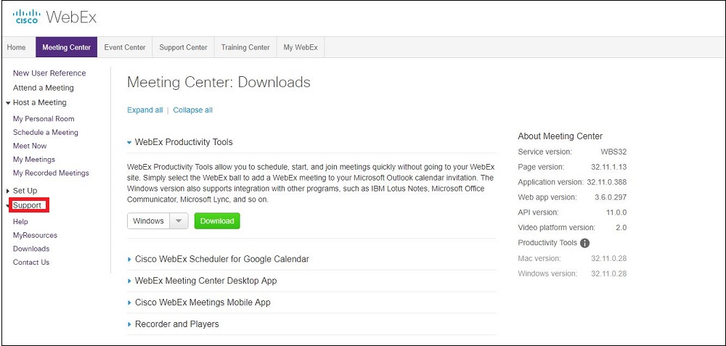Image resolution: width=726 pixels, height=346 pixels.
Task: Expand Cisco WebEx Scheduler for Google Calendar
Action: coord(221,259)
